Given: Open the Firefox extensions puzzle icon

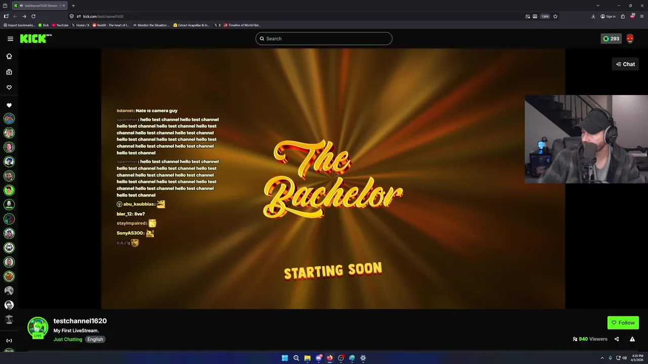Looking at the screenshot, I should [x=623, y=16].
